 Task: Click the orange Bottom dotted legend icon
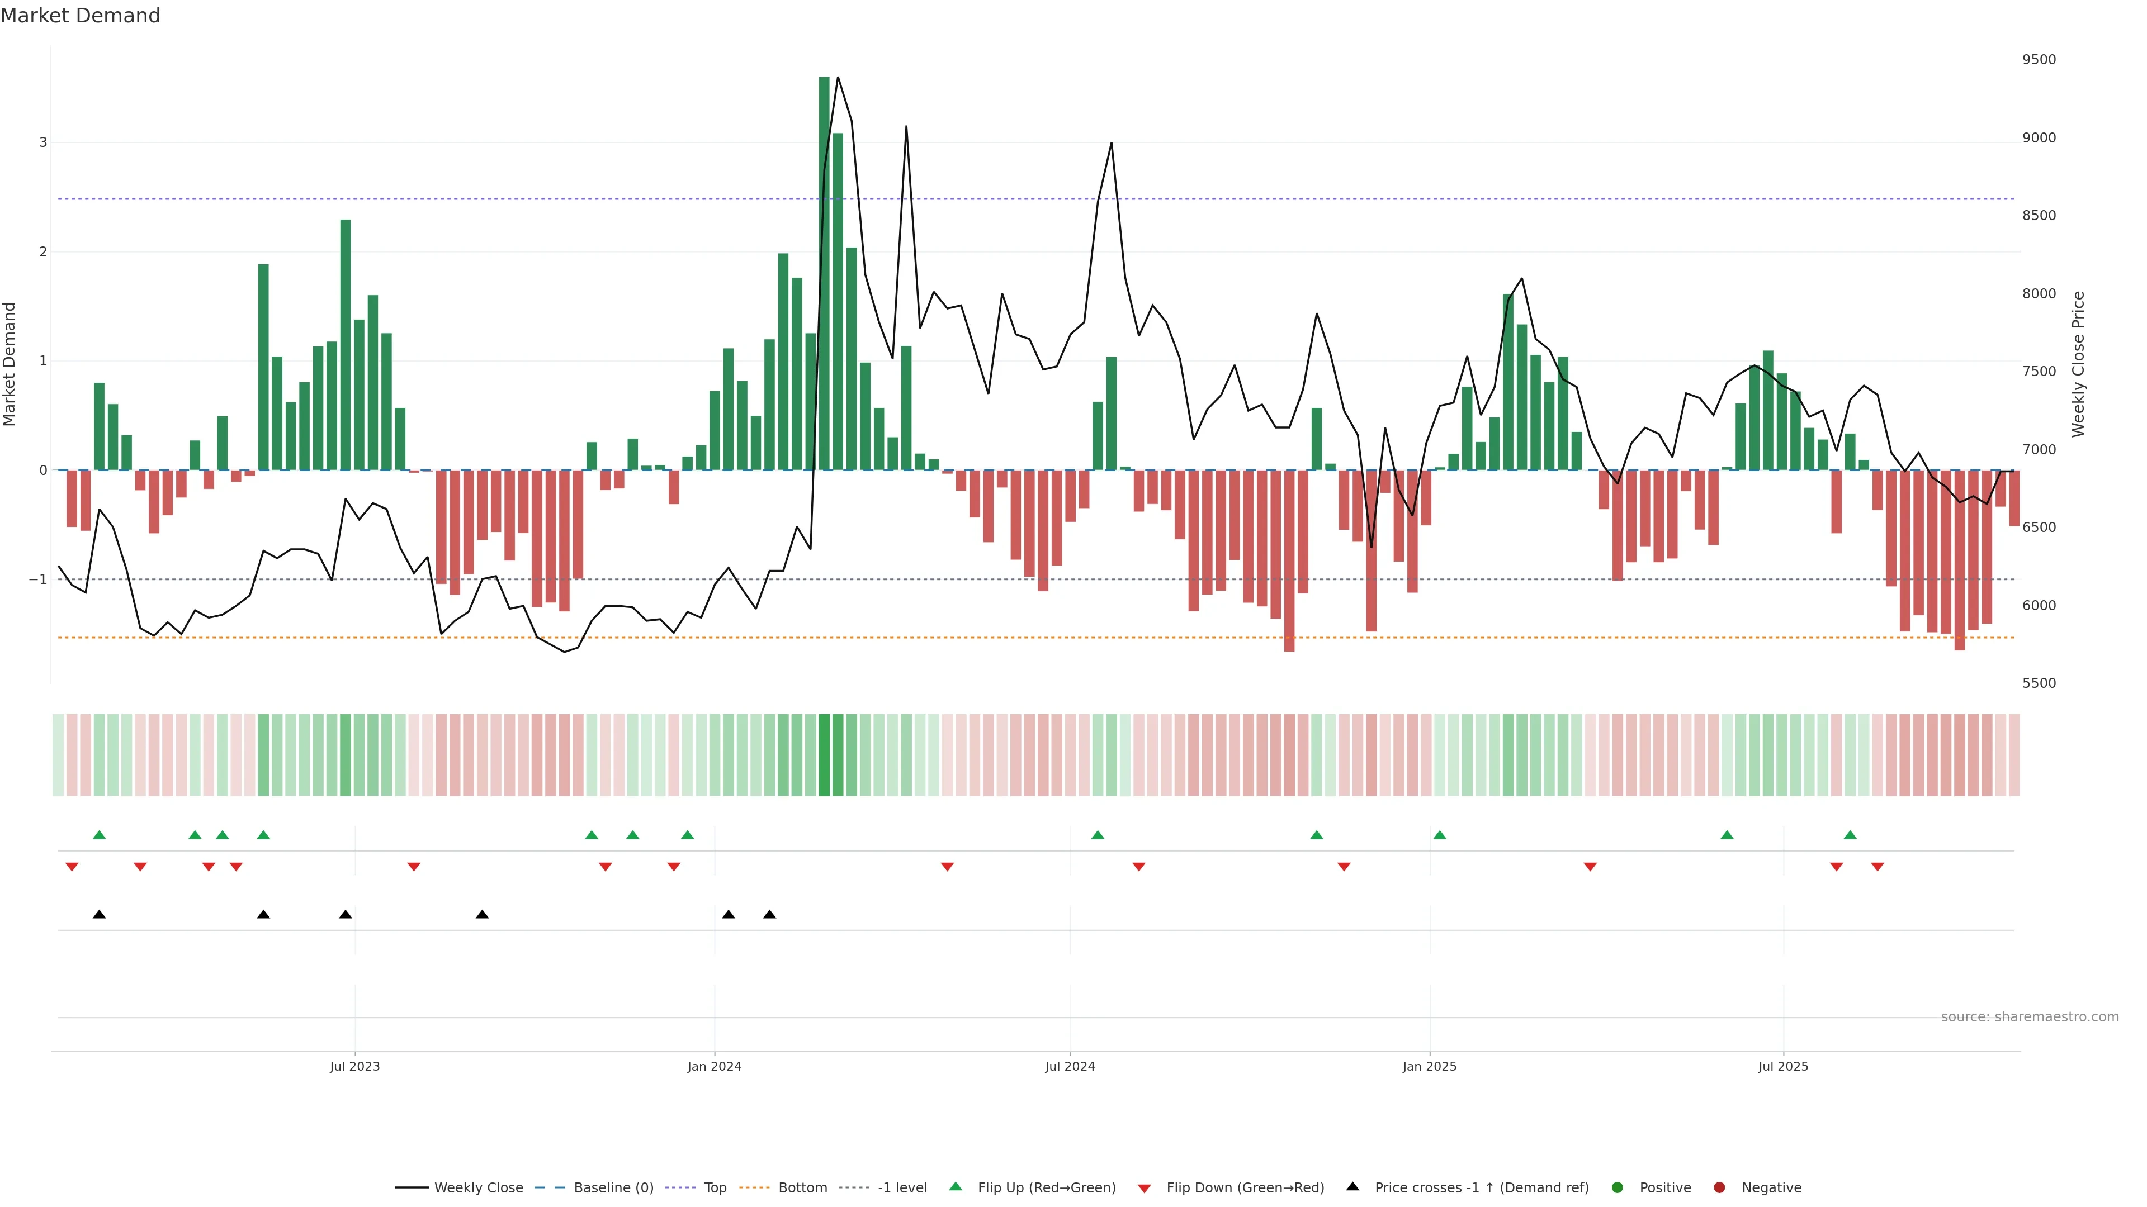[x=754, y=1188]
